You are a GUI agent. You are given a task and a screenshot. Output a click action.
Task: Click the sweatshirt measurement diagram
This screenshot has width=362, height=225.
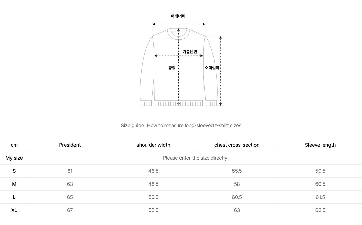point(179,77)
